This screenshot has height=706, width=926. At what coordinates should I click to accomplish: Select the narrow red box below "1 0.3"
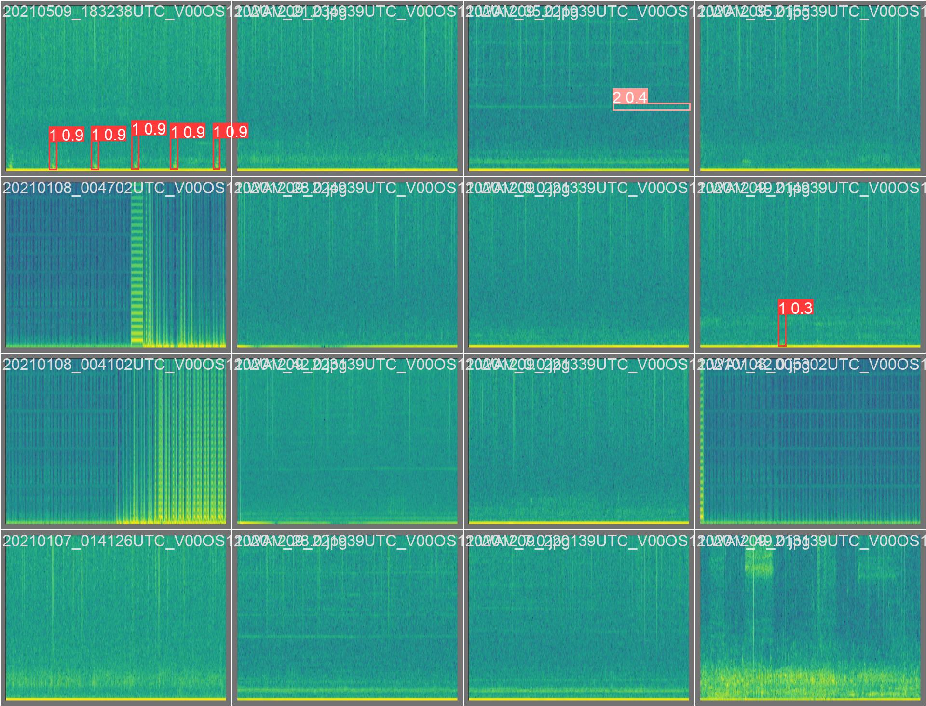tap(782, 331)
